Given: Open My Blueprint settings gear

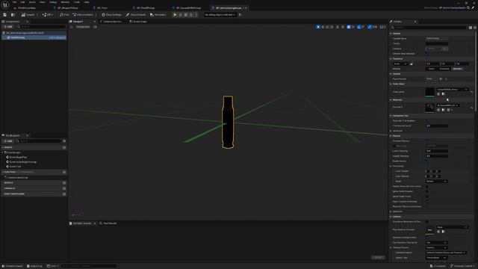Looking at the screenshot, I should 64,141.
